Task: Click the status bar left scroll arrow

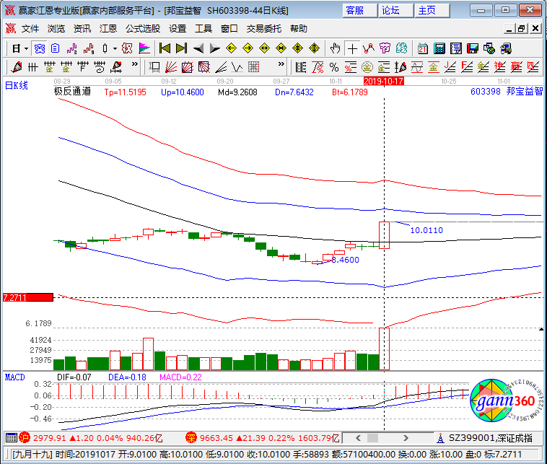Action: [358, 438]
